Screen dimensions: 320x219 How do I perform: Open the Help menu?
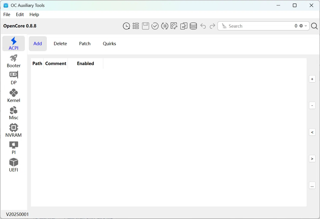click(x=34, y=14)
